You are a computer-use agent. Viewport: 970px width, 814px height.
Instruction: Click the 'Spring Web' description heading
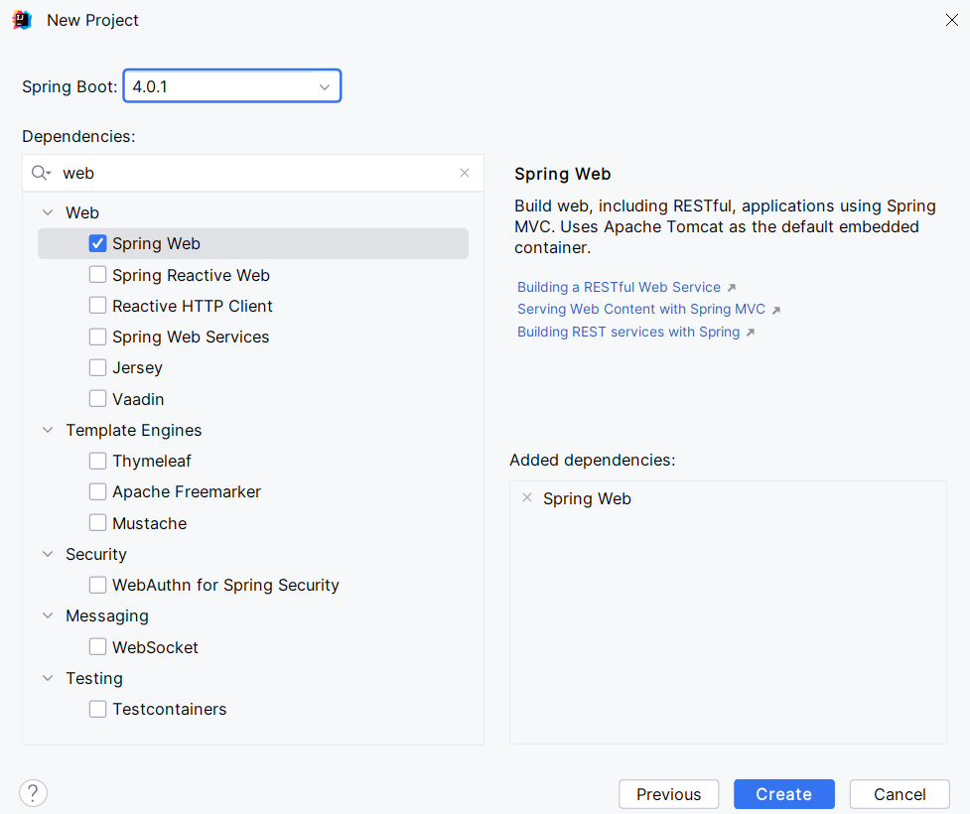point(562,174)
